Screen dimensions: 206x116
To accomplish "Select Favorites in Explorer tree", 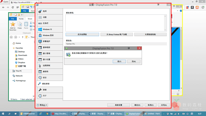I will tap(18, 48).
